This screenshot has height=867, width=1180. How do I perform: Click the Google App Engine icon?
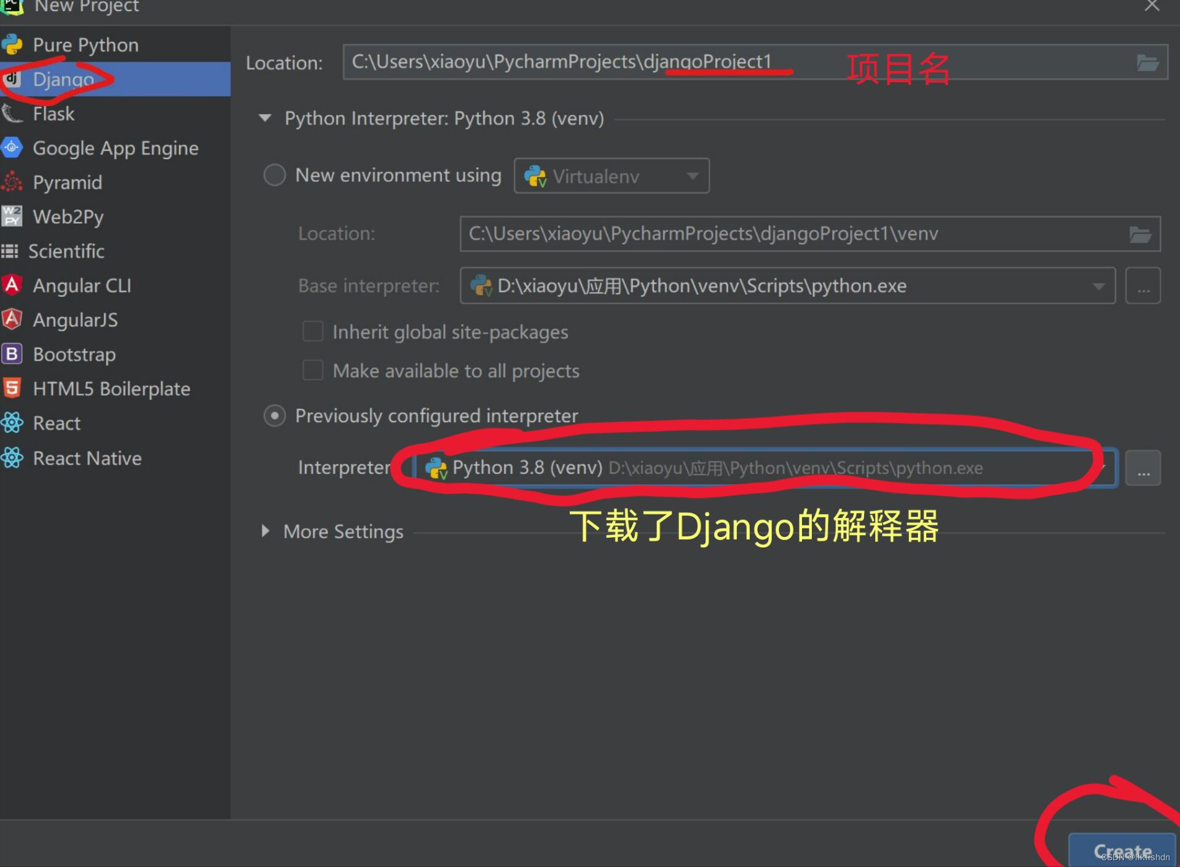[x=12, y=147]
